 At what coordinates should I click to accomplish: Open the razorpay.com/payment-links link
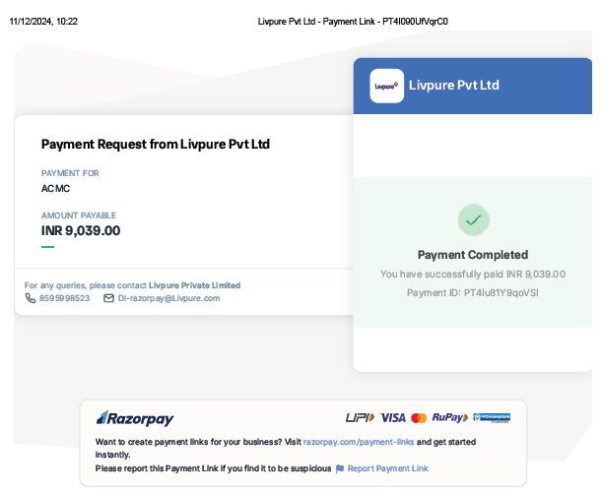pyautogui.click(x=359, y=442)
